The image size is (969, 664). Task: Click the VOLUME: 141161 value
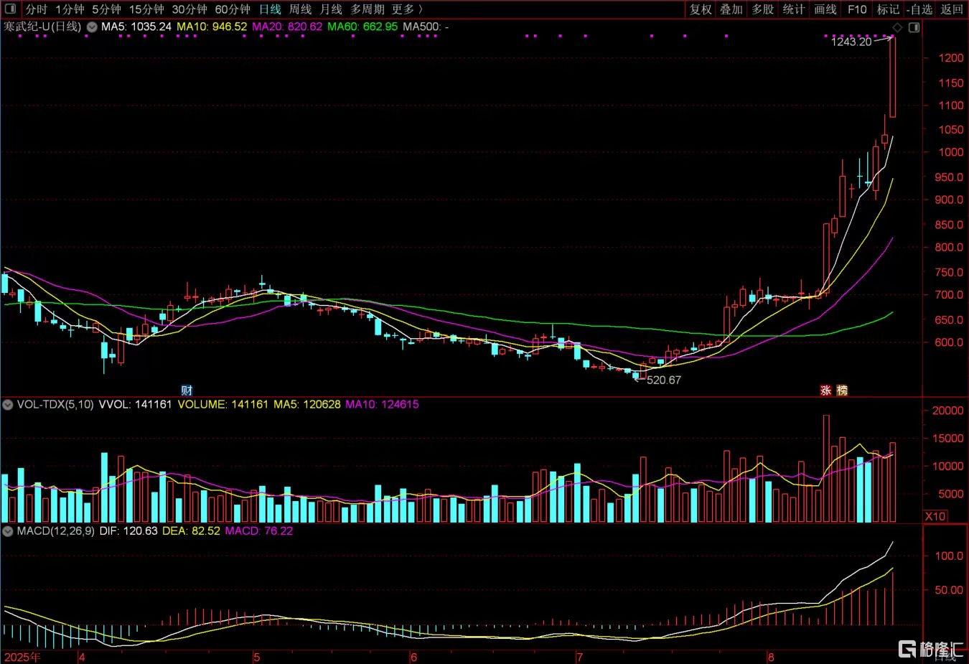coord(223,405)
